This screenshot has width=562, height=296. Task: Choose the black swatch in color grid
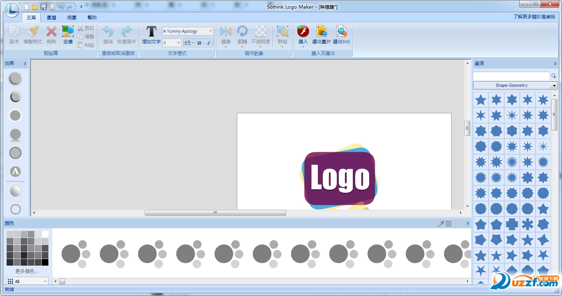coord(45,262)
